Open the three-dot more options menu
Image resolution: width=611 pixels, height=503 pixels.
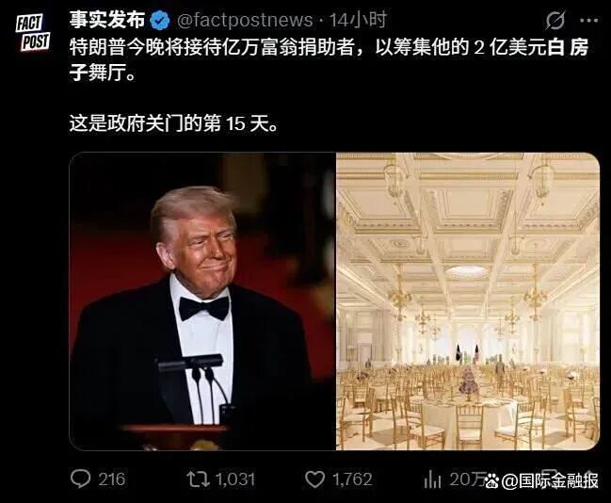(x=588, y=21)
